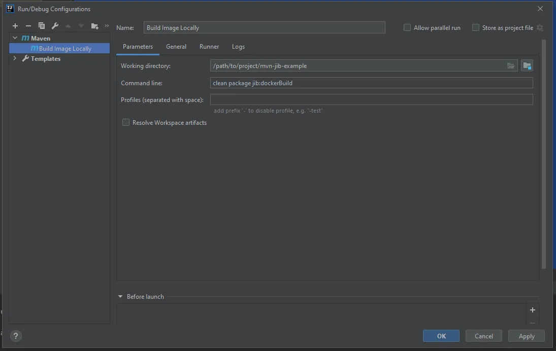
Task: Click into the Profiles input field
Action: [x=371, y=100]
